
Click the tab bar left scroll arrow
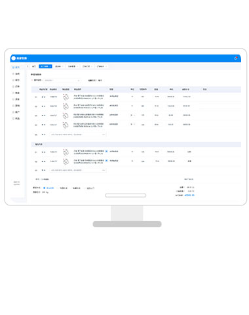click(28, 66)
